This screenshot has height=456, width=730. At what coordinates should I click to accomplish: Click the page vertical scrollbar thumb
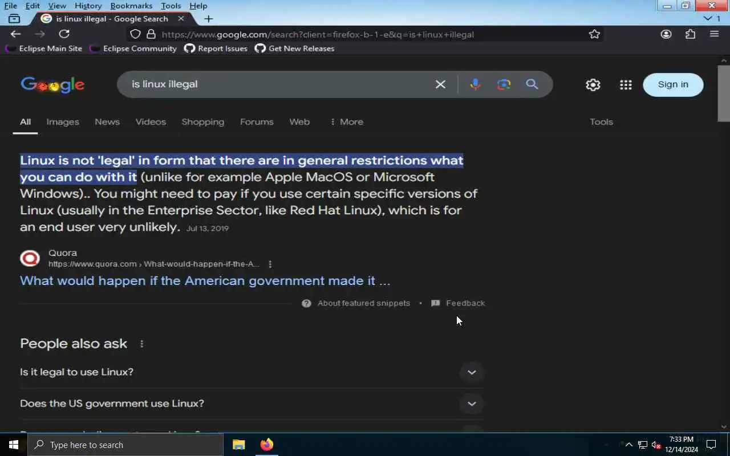click(x=724, y=93)
